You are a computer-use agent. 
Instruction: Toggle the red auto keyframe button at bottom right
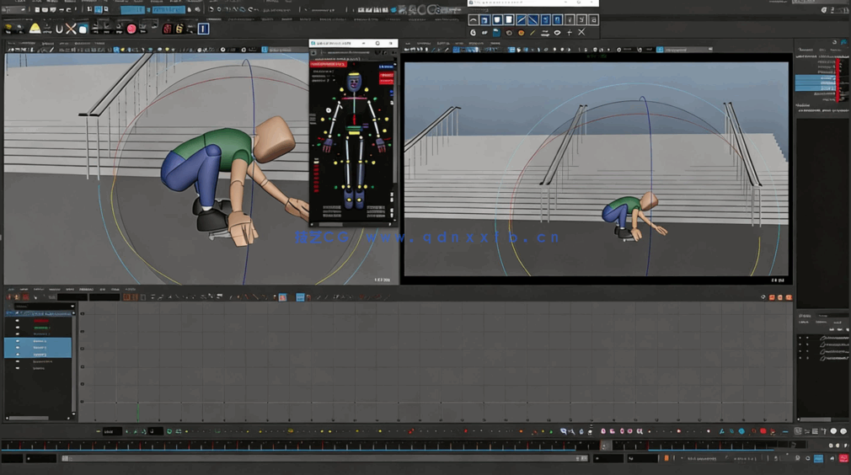[x=843, y=459]
